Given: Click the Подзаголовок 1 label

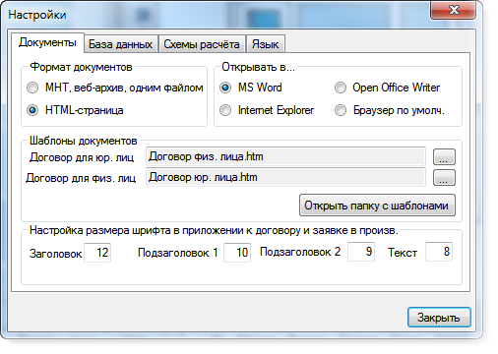Looking at the screenshot, I should (178, 253).
